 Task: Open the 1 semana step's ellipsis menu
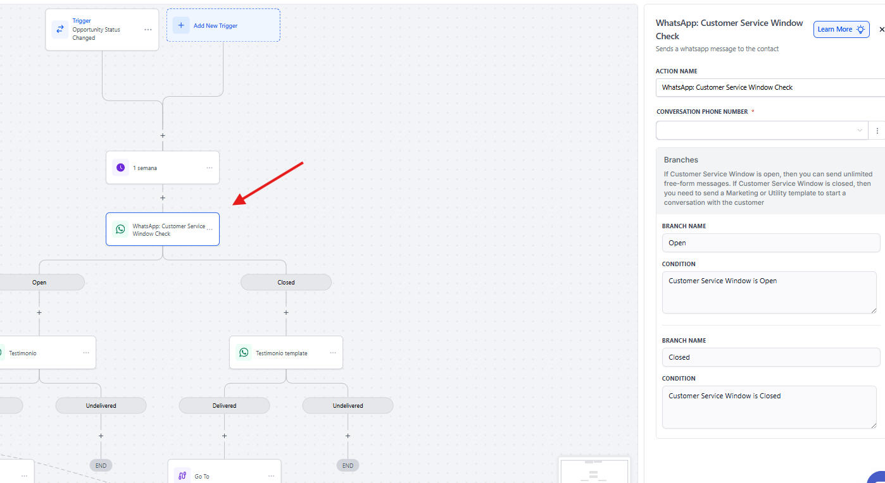pyautogui.click(x=209, y=168)
